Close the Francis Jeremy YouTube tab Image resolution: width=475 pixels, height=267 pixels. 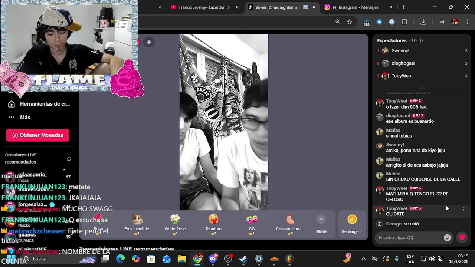[x=237, y=7]
